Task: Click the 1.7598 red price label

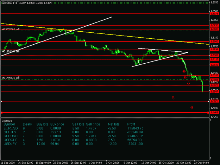Action: click(215, 50)
